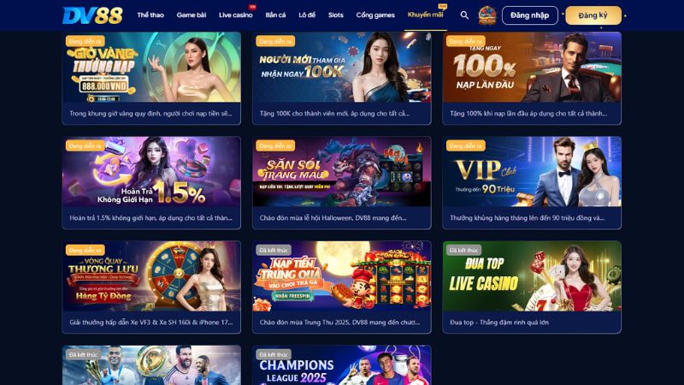
Task: Open the 100% nạp lần đầu promotion
Action: (x=532, y=68)
